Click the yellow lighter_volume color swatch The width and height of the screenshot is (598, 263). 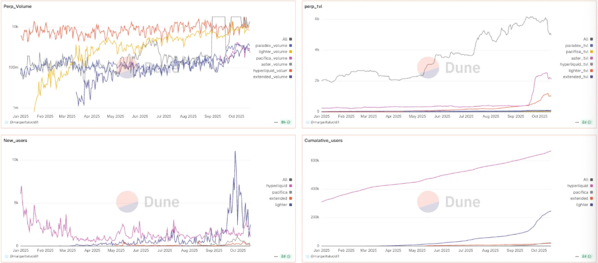click(x=291, y=51)
